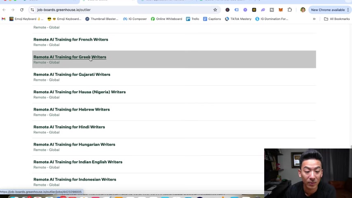
Task: Click New Chrome available update button
Action: click(x=328, y=10)
